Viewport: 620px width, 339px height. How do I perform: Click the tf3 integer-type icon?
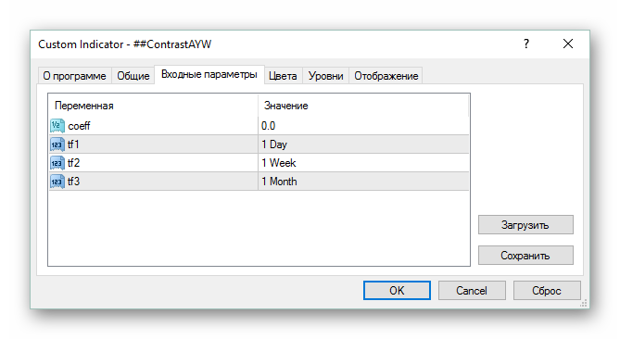[x=57, y=182]
